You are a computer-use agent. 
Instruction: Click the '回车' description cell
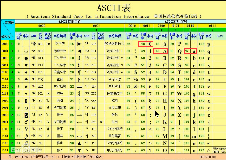click(60, 136)
